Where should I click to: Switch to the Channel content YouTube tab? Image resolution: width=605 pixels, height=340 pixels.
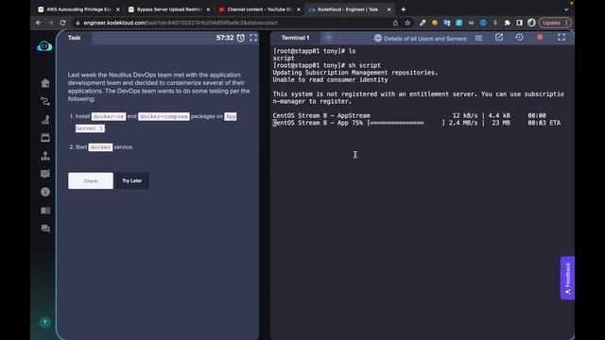259,9
